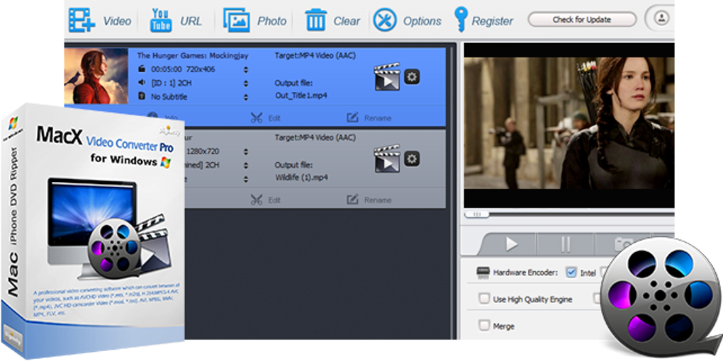The height and width of the screenshot is (361, 723).
Task: Click Rename for Wildlife item
Action: (369, 200)
